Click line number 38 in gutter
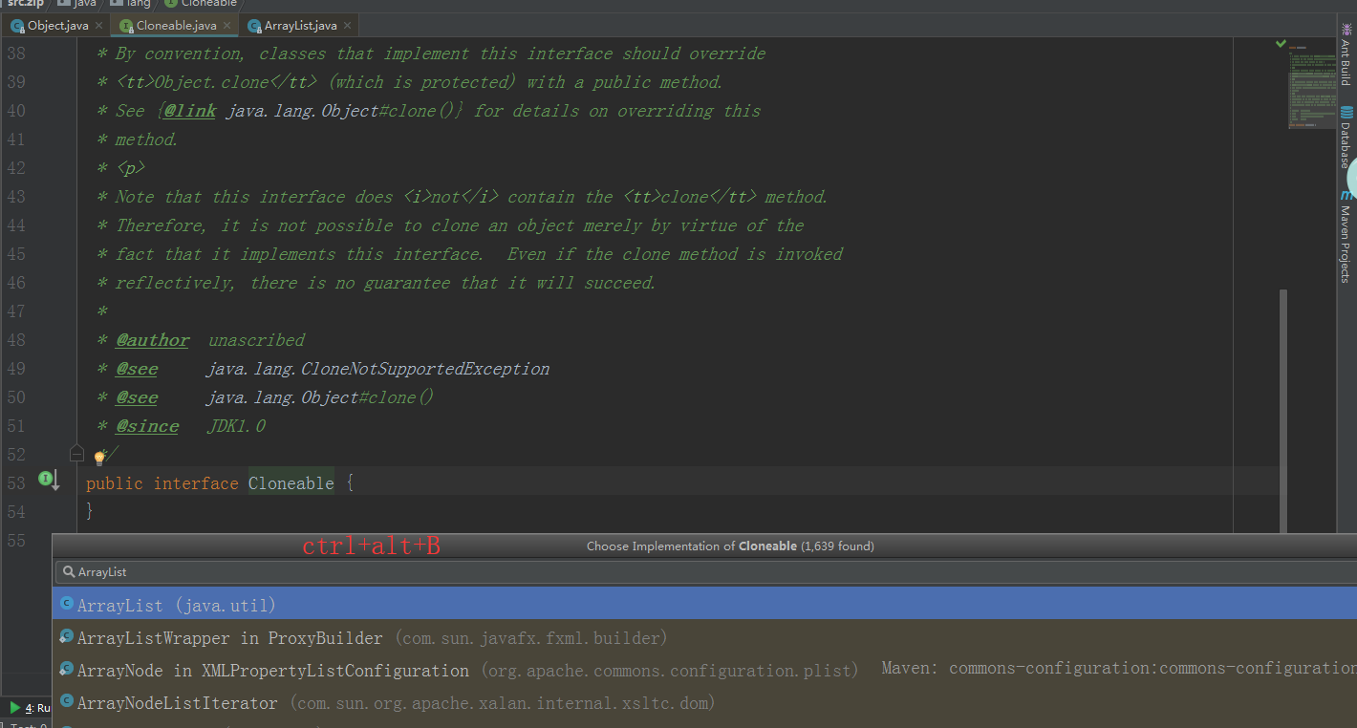Screen dimensions: 1357x728 pyautogui.click(x=16, y=54)
